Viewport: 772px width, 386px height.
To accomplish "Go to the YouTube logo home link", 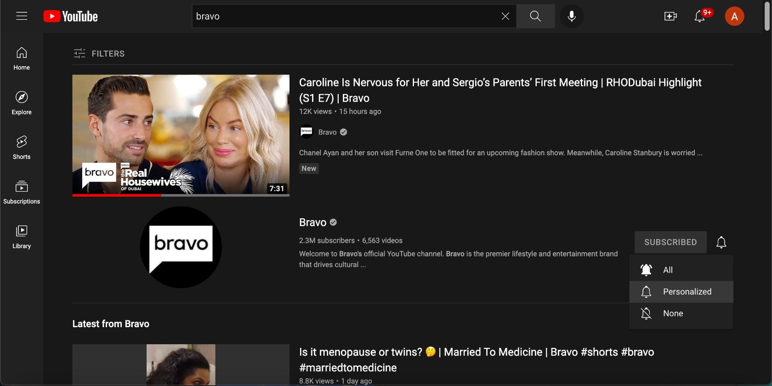I will pyautogui.click(x=70, y=17).
